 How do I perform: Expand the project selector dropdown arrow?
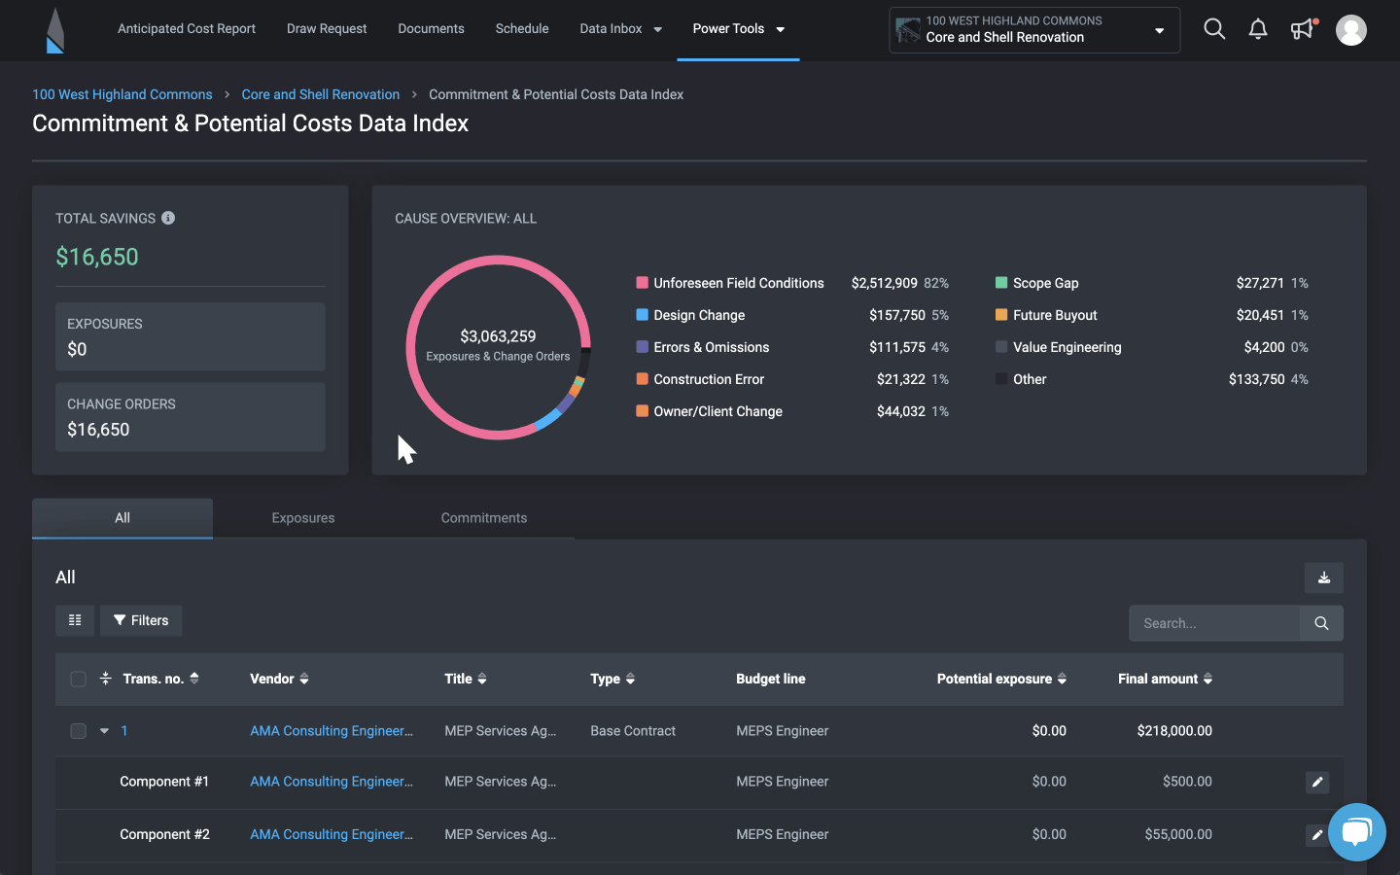click(1159, 30)
